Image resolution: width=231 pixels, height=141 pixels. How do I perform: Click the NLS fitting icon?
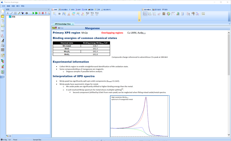point(88,13)
